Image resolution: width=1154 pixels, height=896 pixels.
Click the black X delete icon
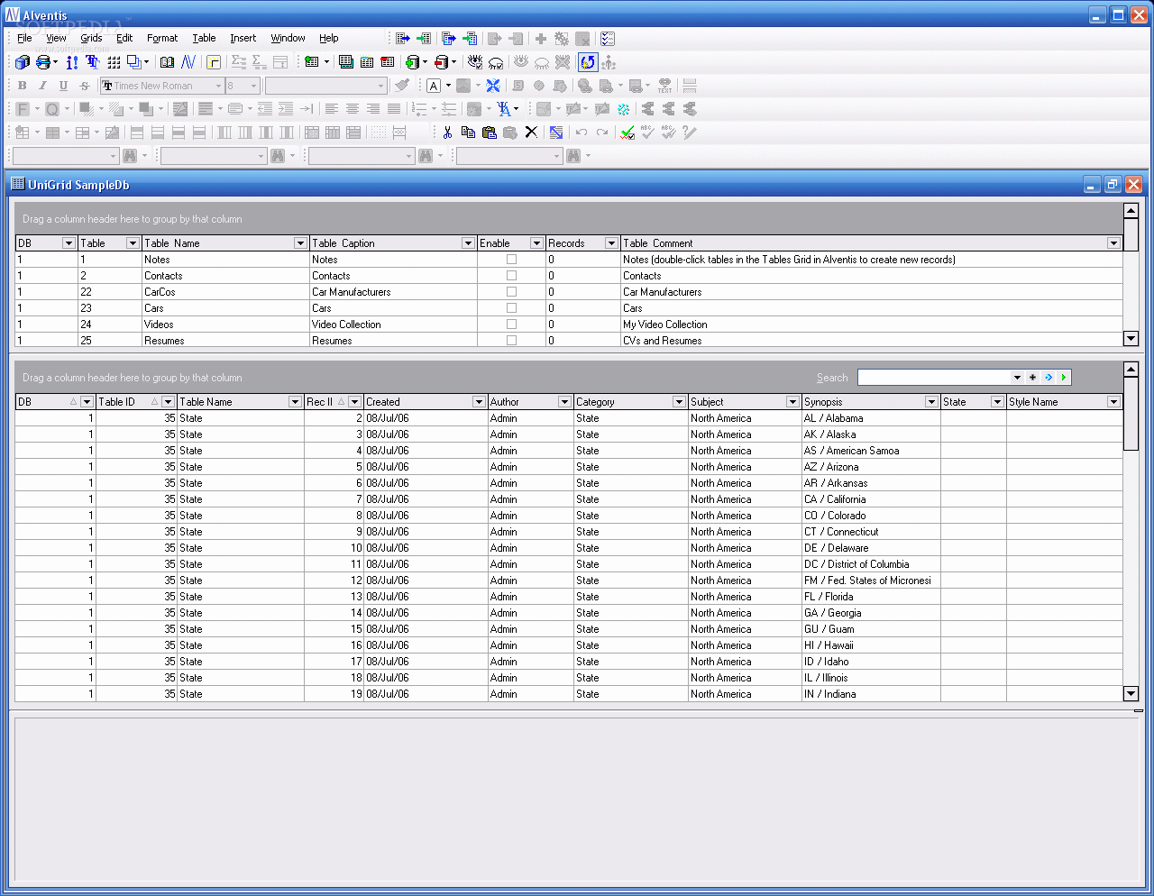tap(531, 133)
